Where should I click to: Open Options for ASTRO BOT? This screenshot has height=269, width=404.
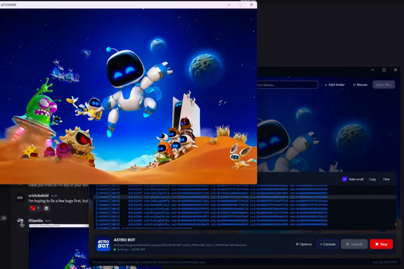pos(304,244)
